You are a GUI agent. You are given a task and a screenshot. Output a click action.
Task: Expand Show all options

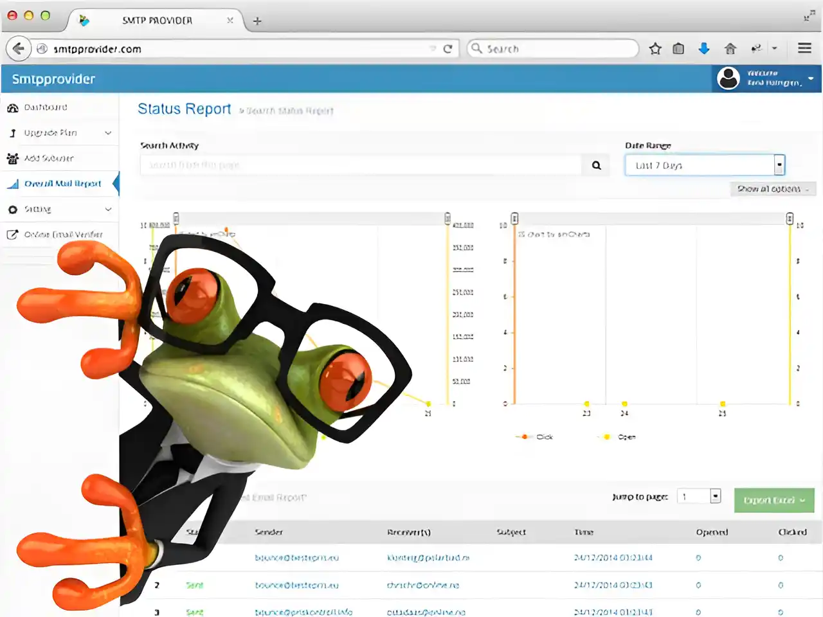click(773, 189)
